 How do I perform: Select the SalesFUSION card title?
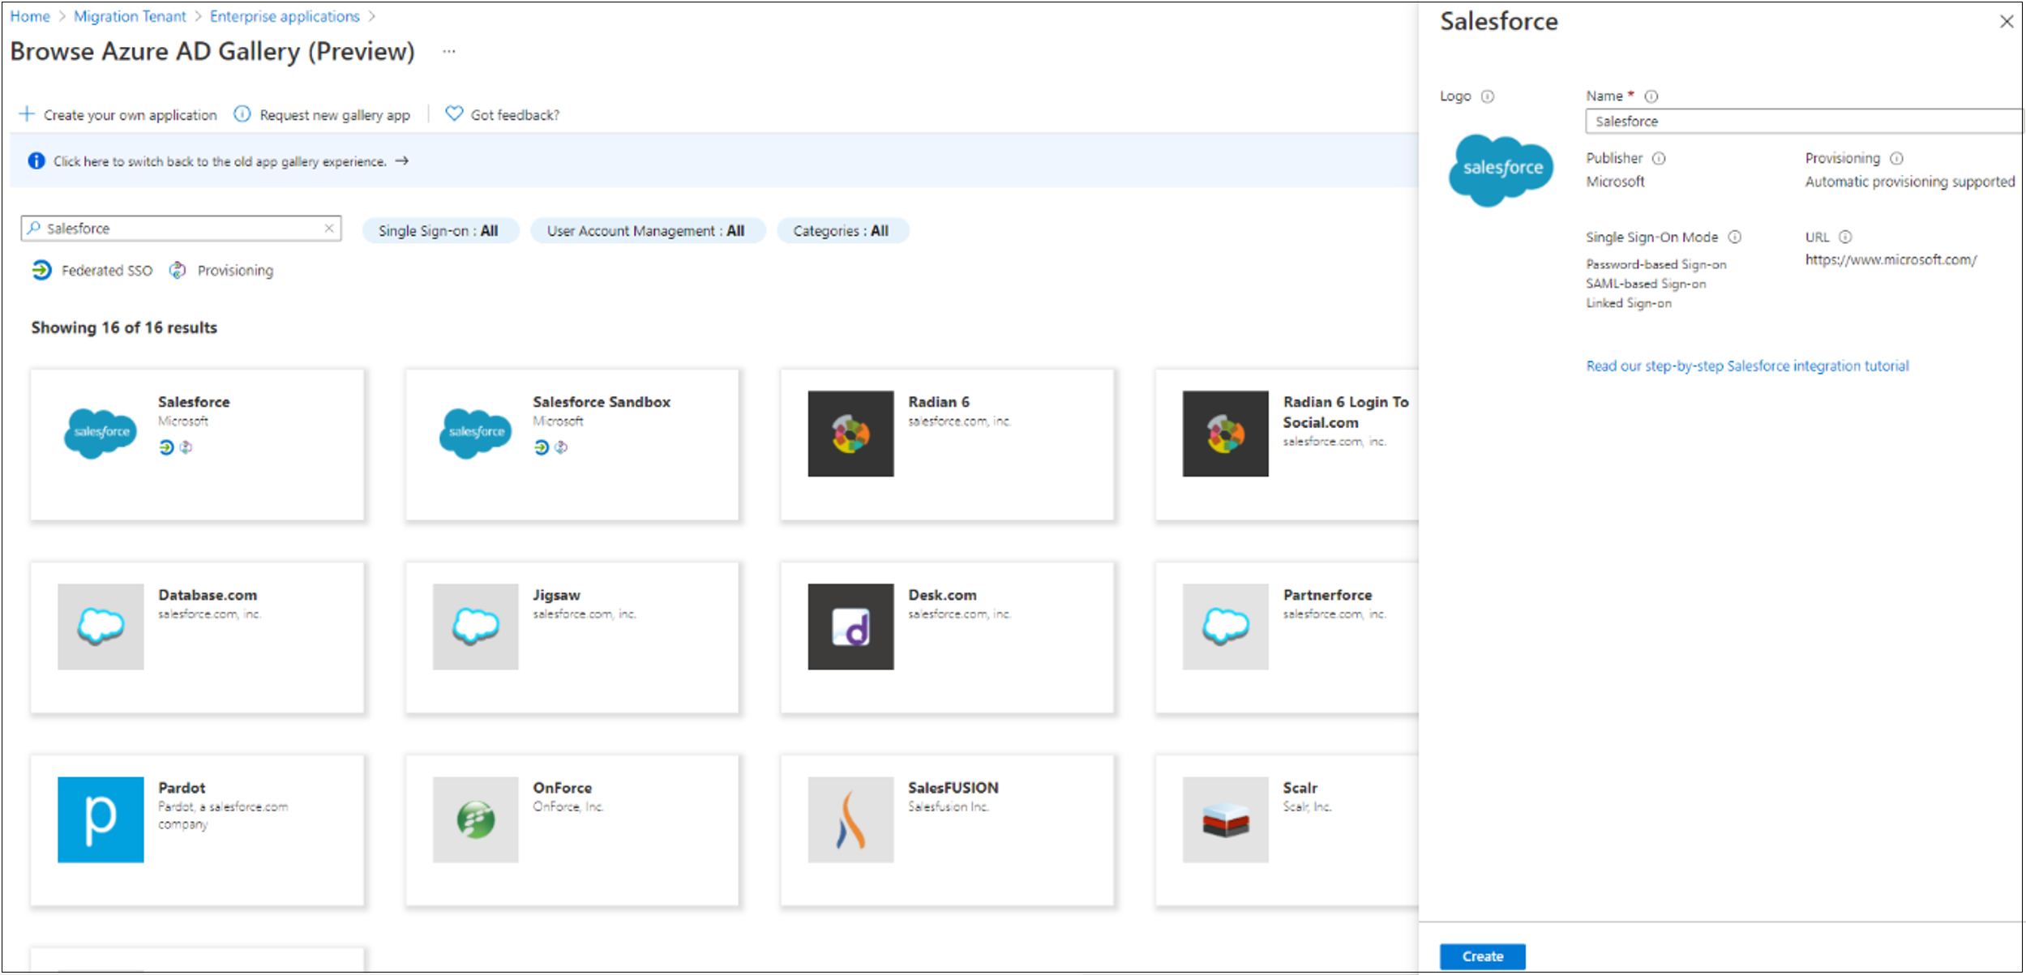coord(953,788)
